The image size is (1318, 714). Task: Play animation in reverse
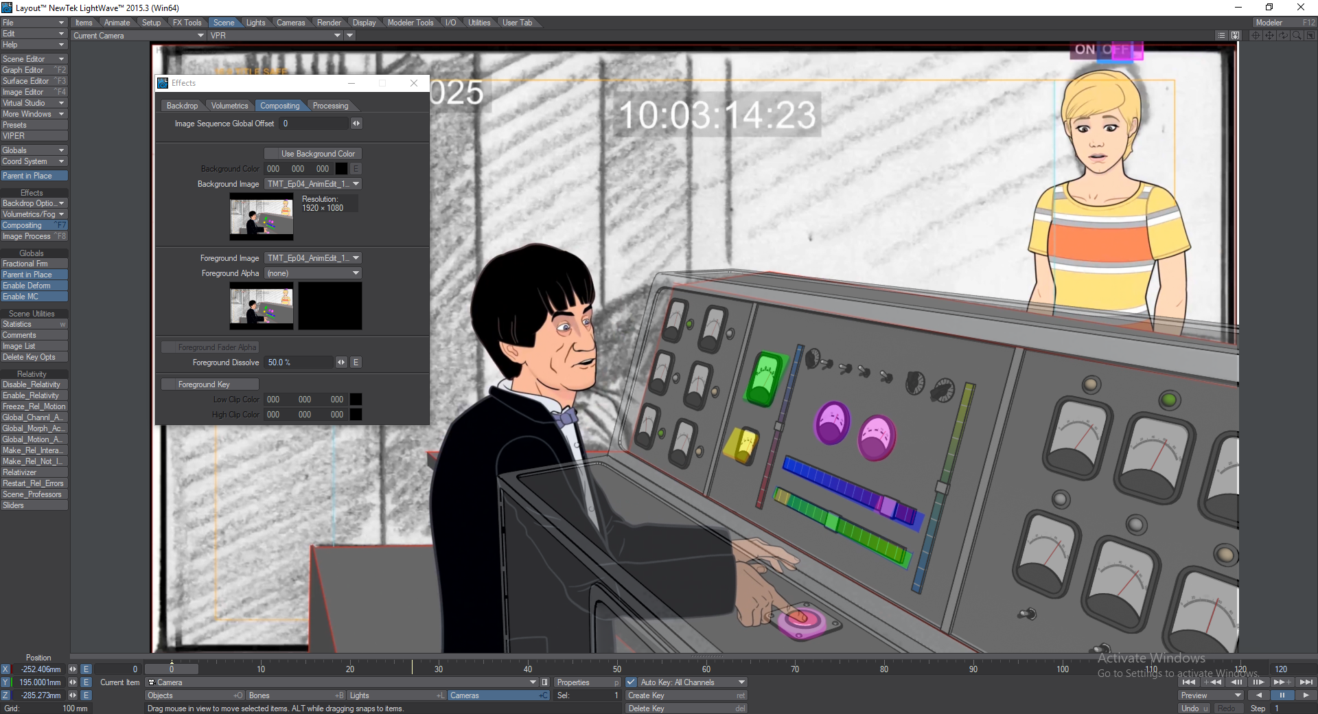pyautogui.click(x=1258, y=695)
